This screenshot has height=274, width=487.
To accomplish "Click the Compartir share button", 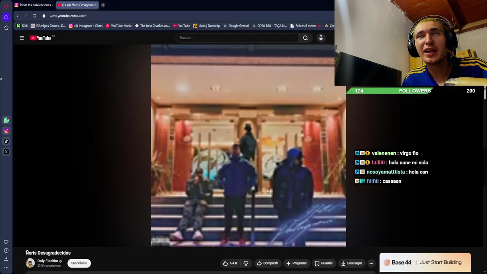I will point(267,263).
